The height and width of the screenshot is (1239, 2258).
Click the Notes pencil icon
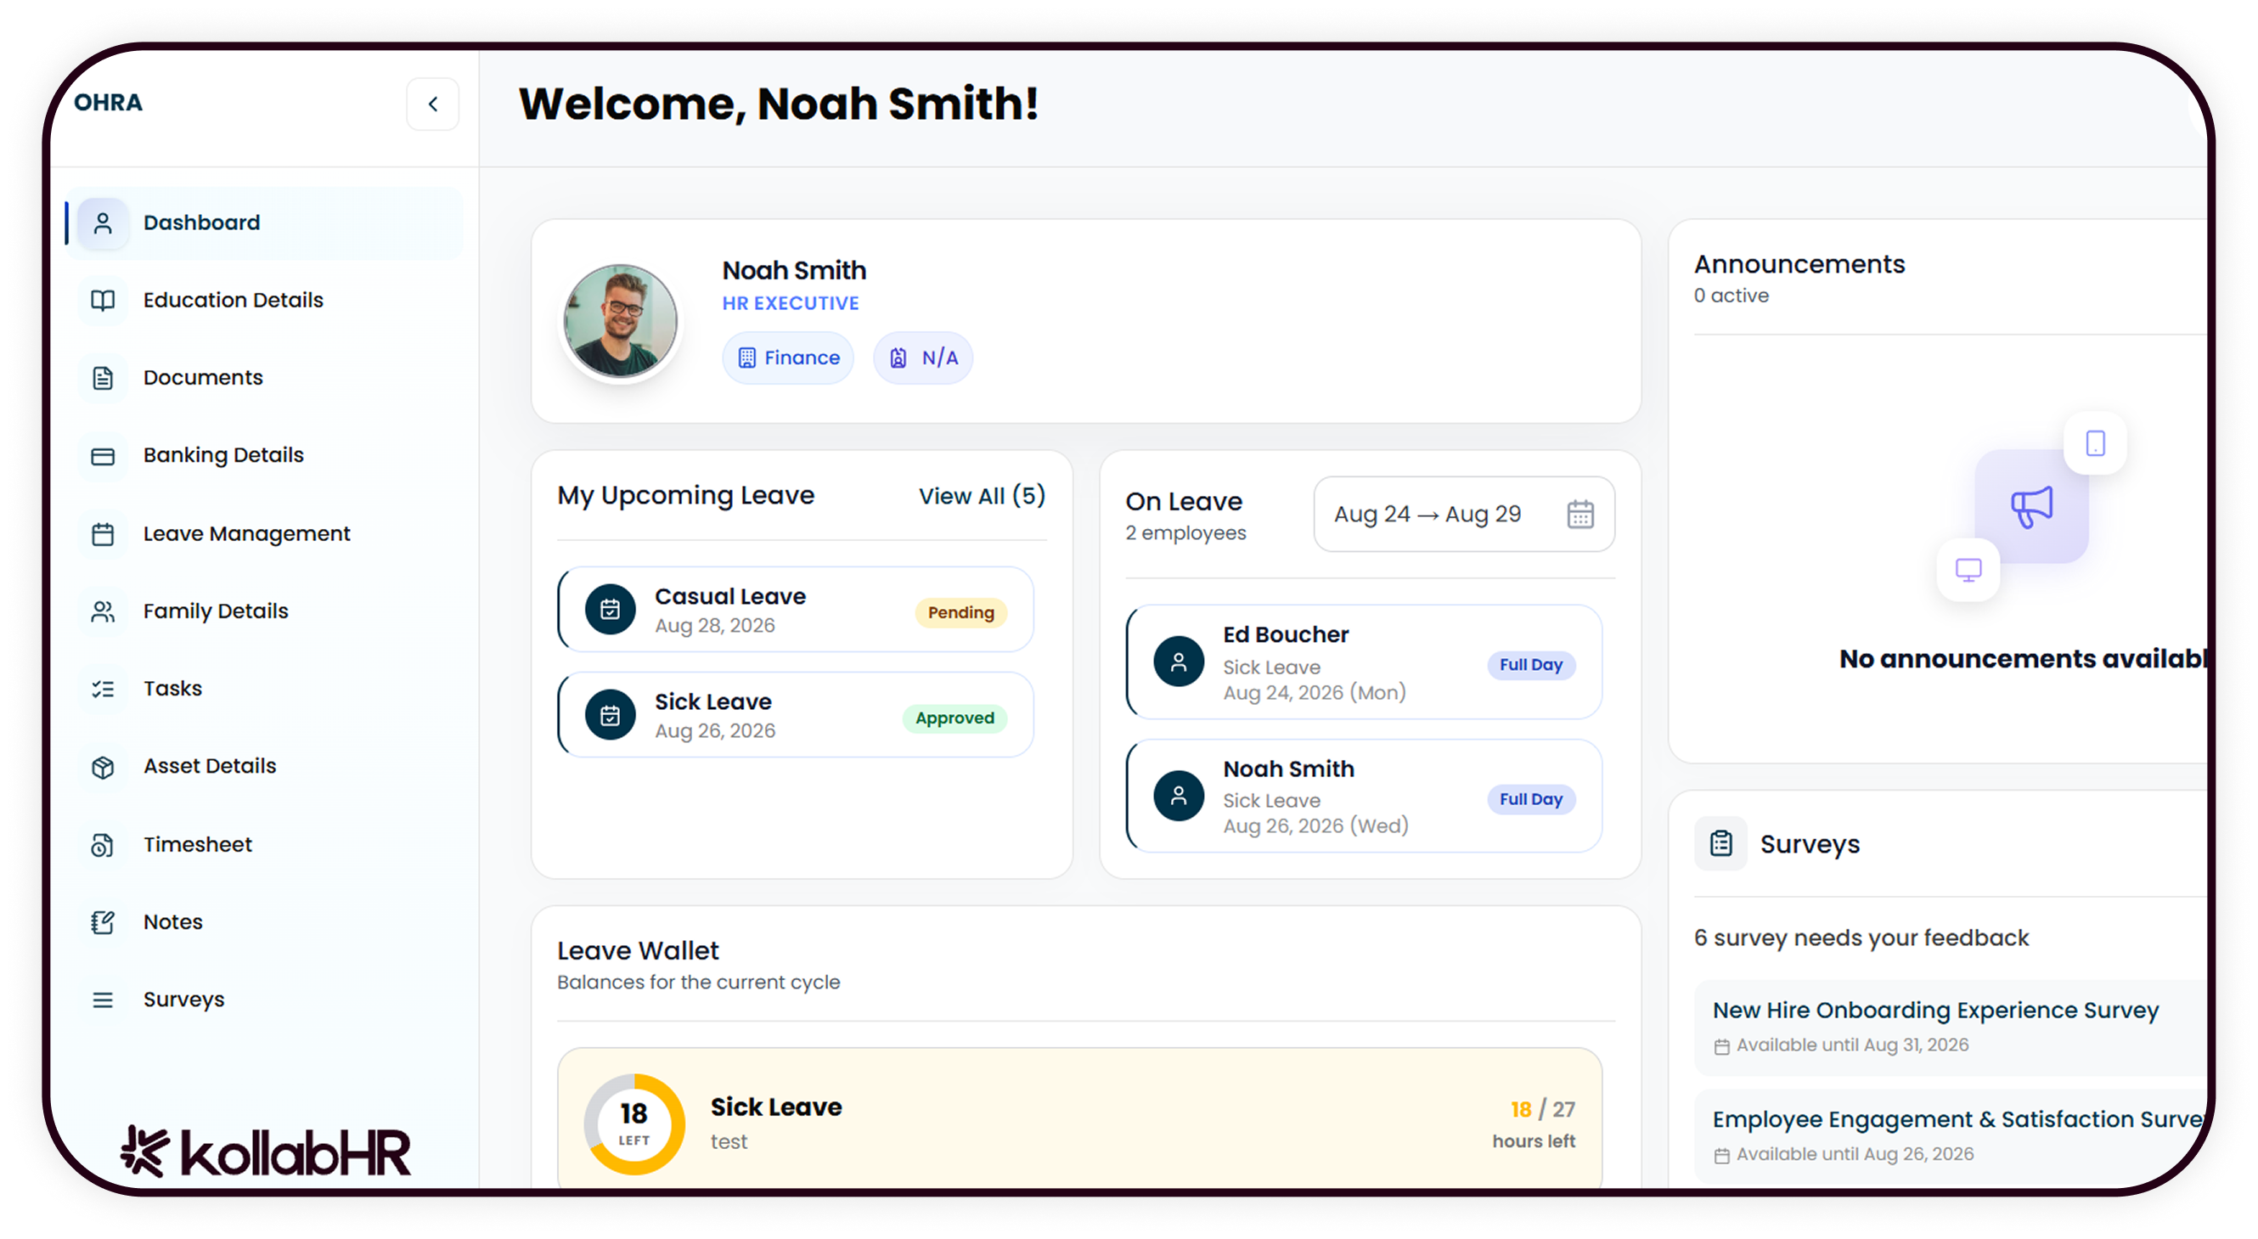pos(103,922)
